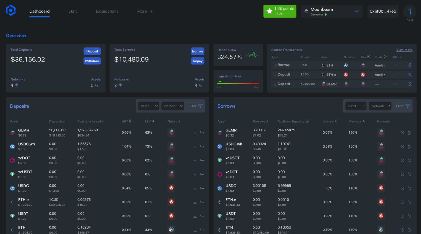Viewport: 421px width, 234px height.
Task: Click the Liquidation Risk gradient bar
Action: [x=238, y=82]
